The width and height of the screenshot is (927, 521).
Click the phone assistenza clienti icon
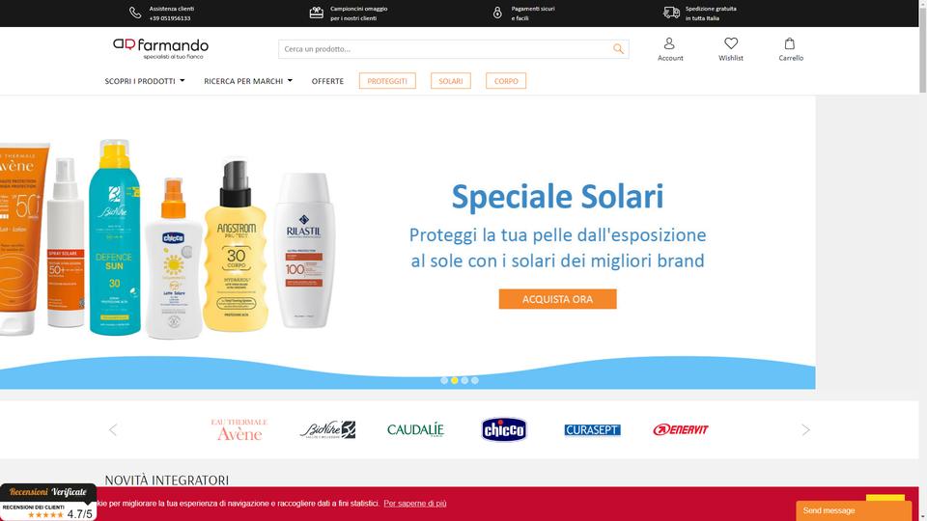click(x=135, y=13)
